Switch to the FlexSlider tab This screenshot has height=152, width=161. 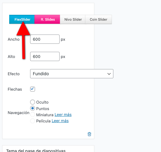(22, 19)
